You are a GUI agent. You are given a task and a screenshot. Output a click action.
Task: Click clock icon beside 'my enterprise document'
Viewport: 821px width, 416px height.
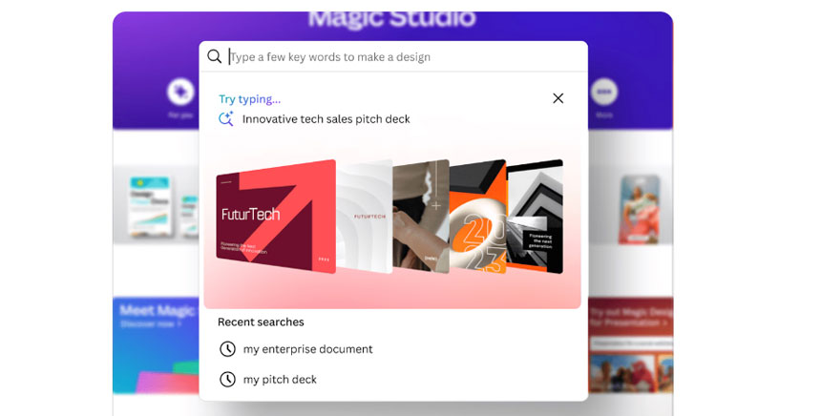[x=227, y=349]
